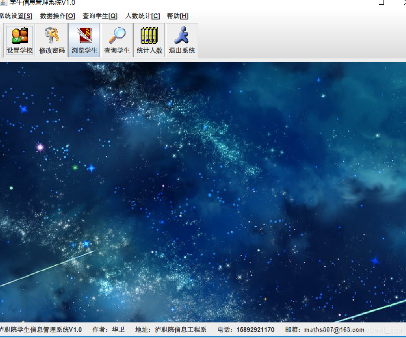This screenshot has width=406, height=338.
Task: Open the 数据操作[O] menu
Action: 58,16
